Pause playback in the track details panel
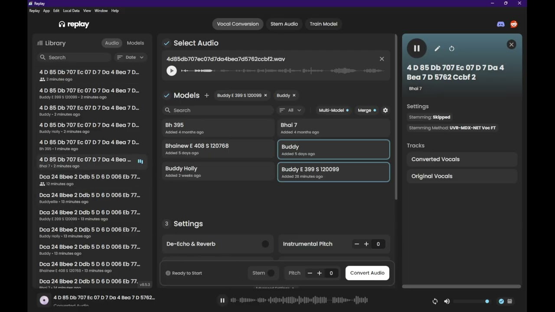555x312 pixels. click(417, 49)
